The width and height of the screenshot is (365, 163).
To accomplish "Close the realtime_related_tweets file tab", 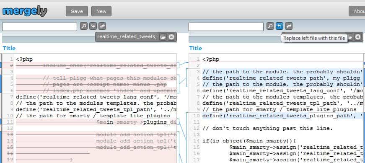I will 171,37.
